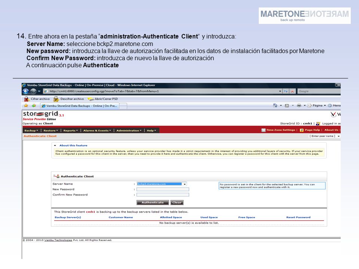Go back with the browser Back arrow
The height and width of the screenshot is (269, 359).
pyautogui.click(x=26, y=91)
